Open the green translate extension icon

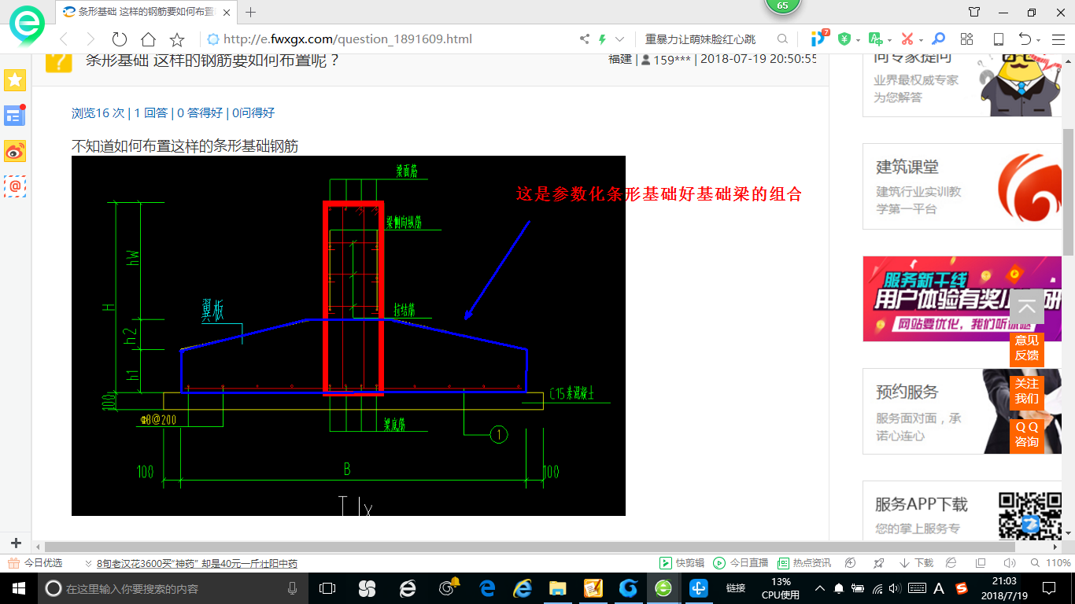point(875,39)
